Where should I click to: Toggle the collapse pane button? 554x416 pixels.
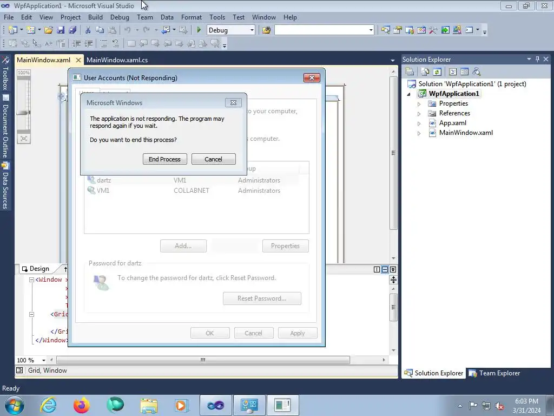tap(393, 270)
